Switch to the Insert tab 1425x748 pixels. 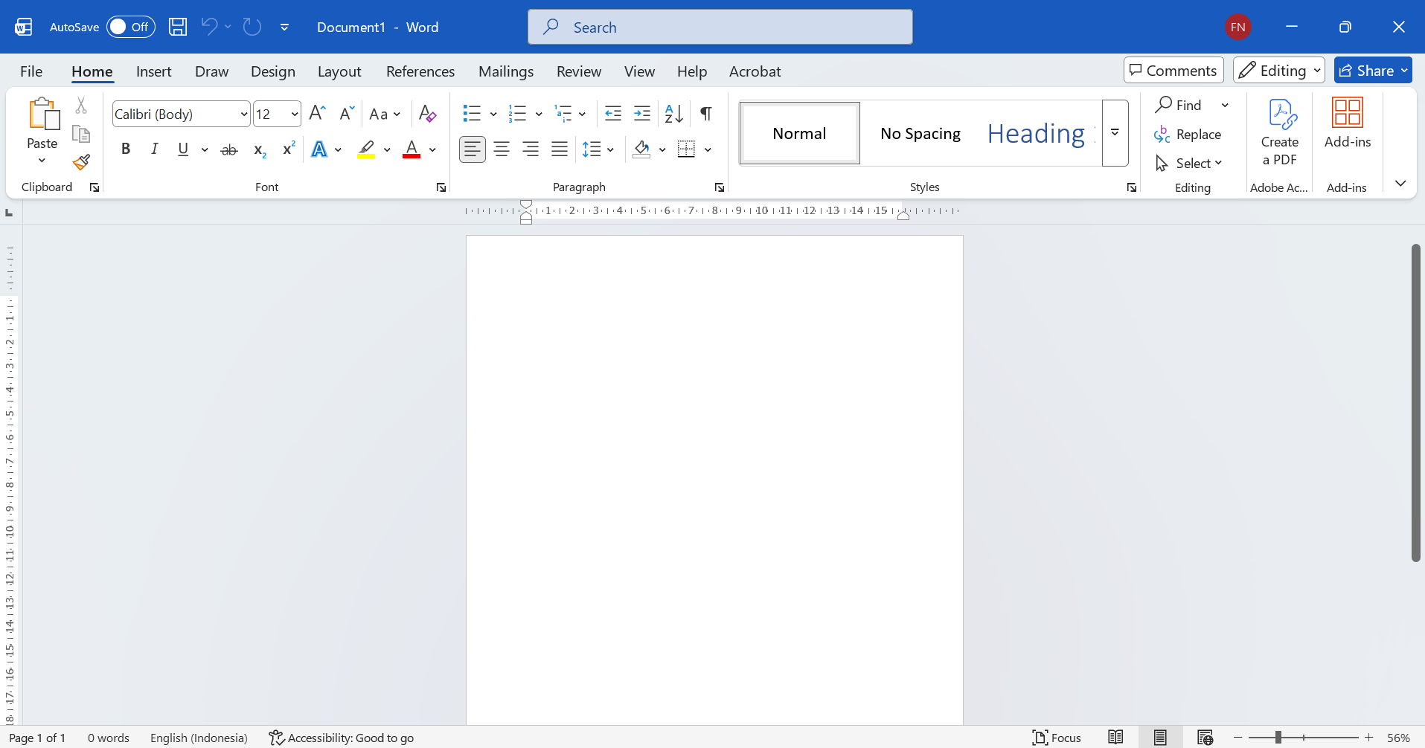coord(153,71)
